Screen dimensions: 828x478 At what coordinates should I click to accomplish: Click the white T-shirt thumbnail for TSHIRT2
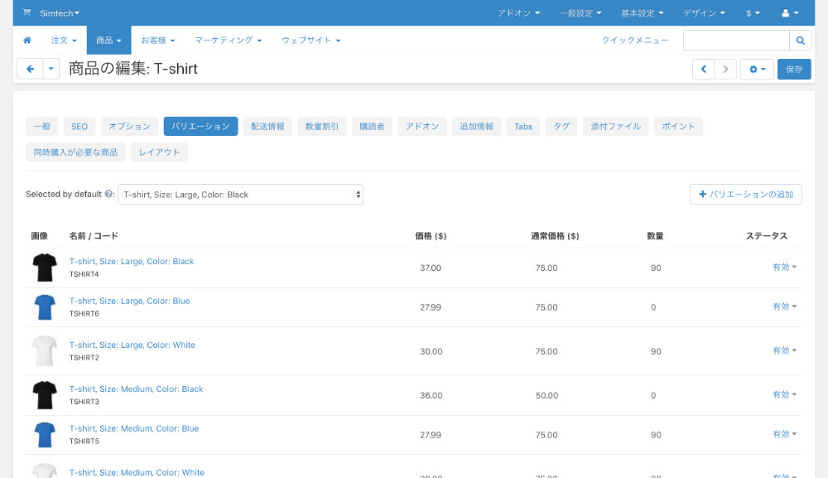[45, 350]
